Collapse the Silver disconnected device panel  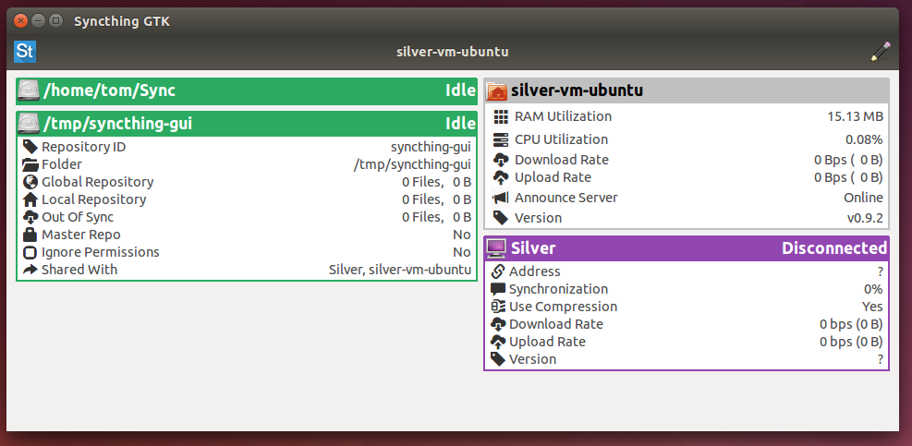pos(686,248)
